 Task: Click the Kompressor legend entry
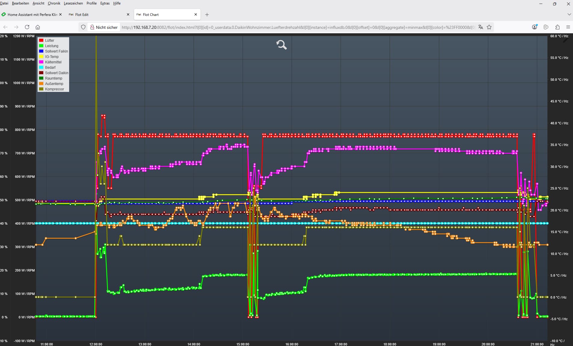coord(54,89)
